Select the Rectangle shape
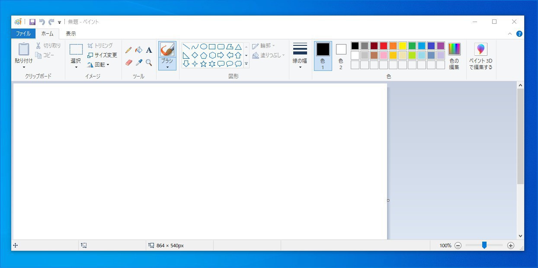Screen dimensions: 538x268 [x=212, y=47]
